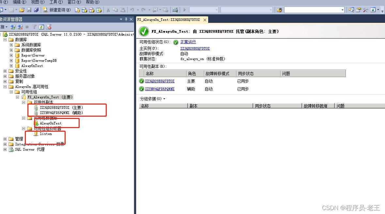The width and height of the screenshot is (385, 214).
Task: Click the New Query (新建查询) toolbar button
Action: click(57, 10)
